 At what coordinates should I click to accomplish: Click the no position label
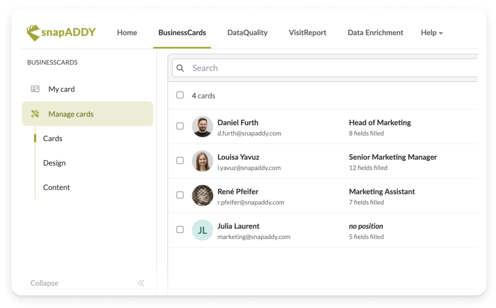click(366, 226)
